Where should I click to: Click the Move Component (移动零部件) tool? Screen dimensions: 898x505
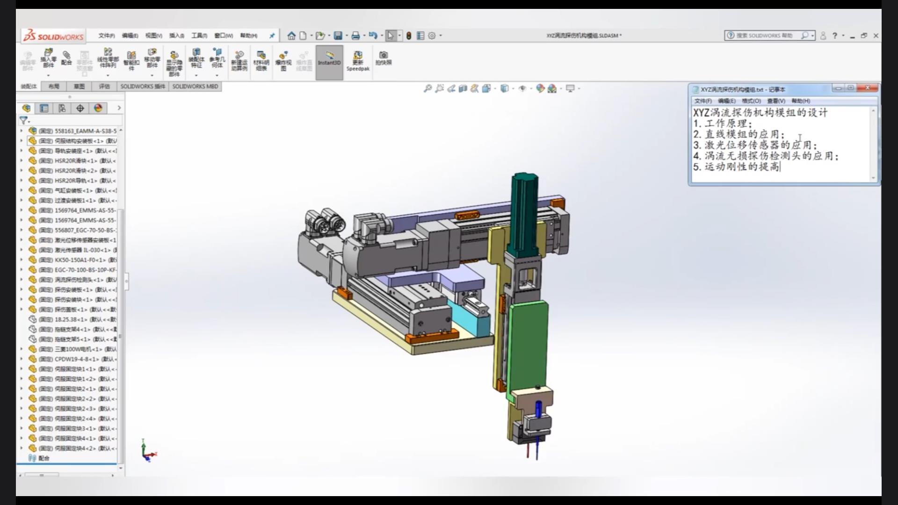coord(152,59)
